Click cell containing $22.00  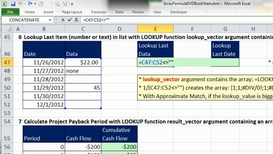[x=83, y=62]
